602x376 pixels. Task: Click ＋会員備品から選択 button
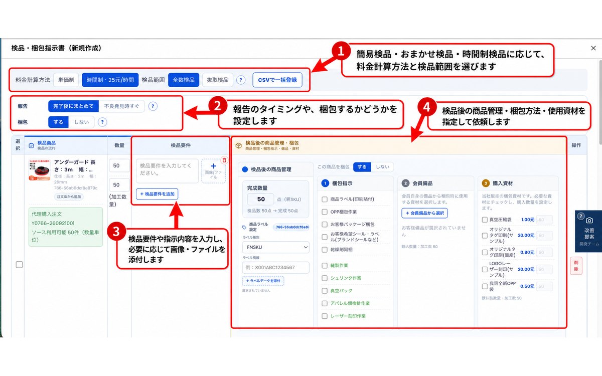(424, 213)
